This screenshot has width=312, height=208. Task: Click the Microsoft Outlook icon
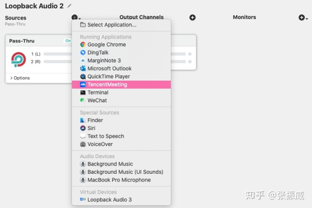(83, 68)
